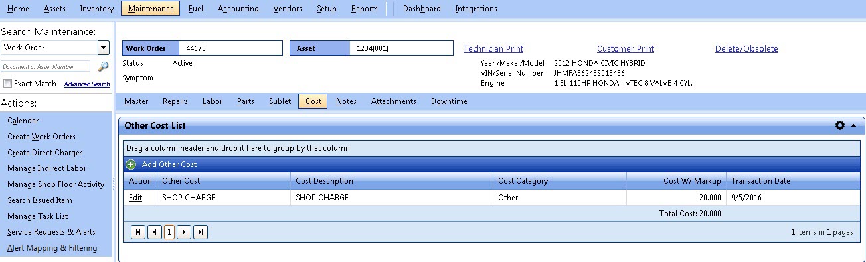Sort by the Other Cost column header
The height and width of the screenshot is (262, 866).
[224, 181]
